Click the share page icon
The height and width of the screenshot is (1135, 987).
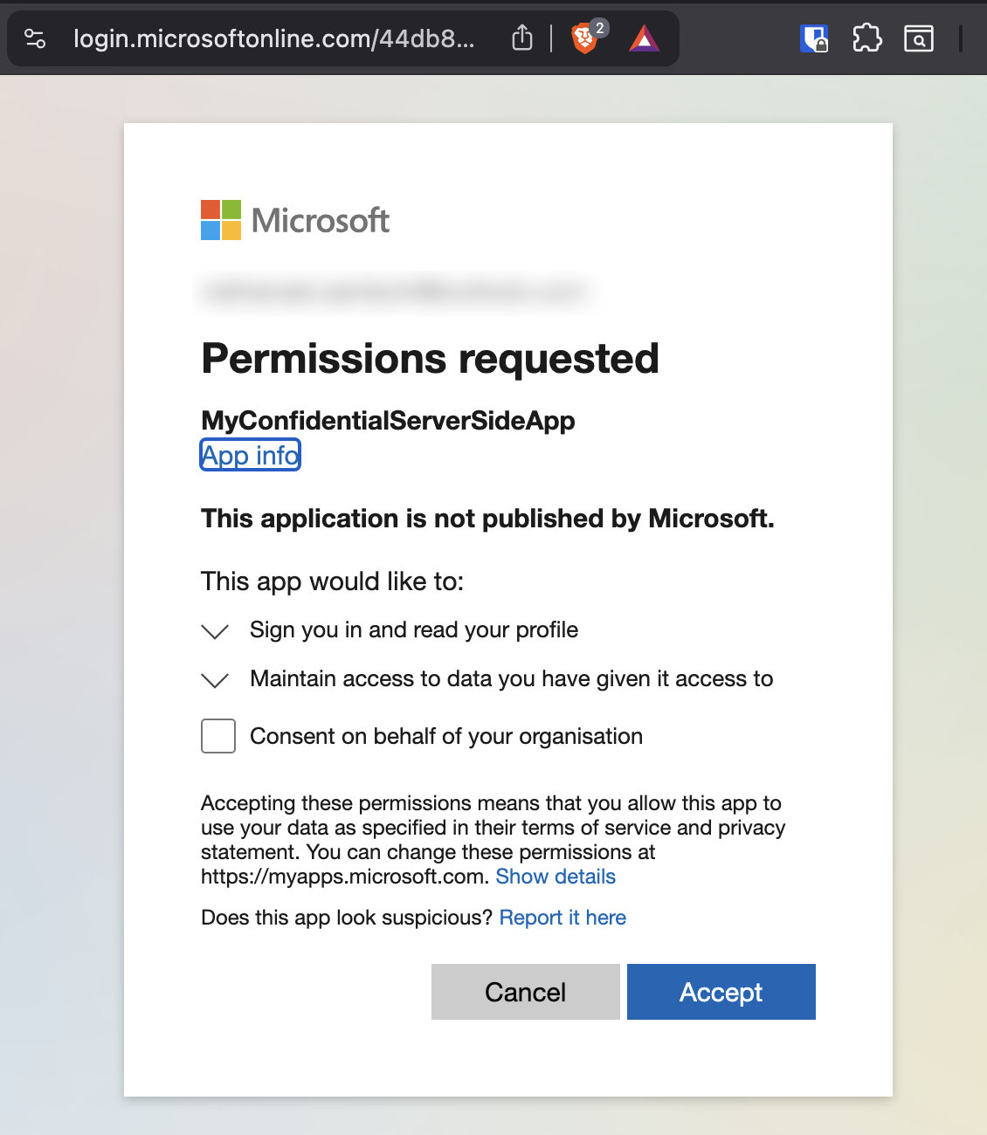coord(521,38)
